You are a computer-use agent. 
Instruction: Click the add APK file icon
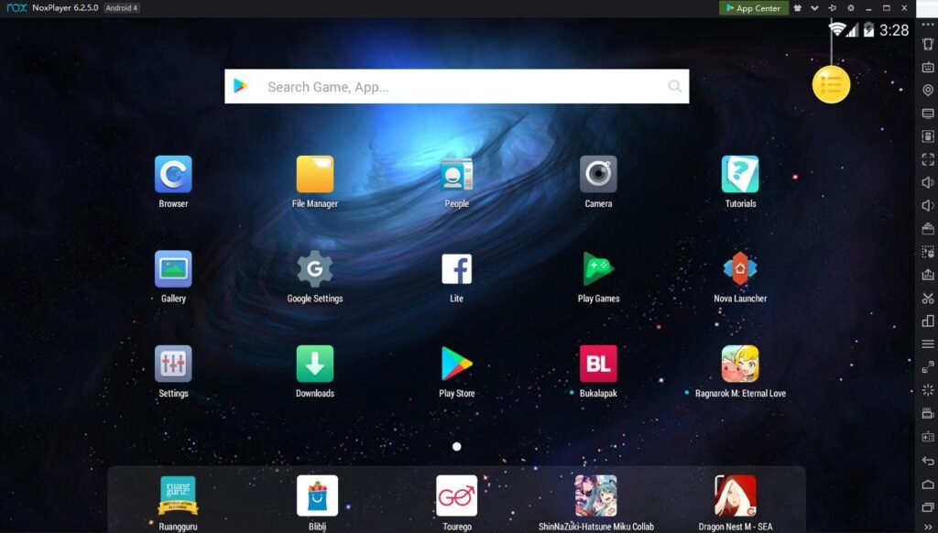pyautogui.click(x=928, y=275)
